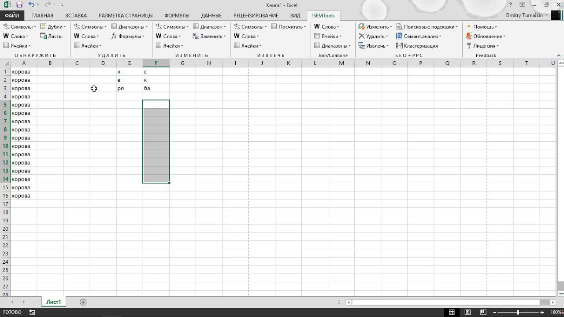Open Ячейки in the Join/Combine group
Screen dimensions: 564x317
[328, 36]
